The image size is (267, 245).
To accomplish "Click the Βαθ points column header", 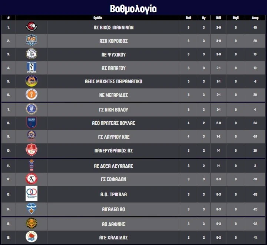I will pyautogui.click(x=188, y=17).
